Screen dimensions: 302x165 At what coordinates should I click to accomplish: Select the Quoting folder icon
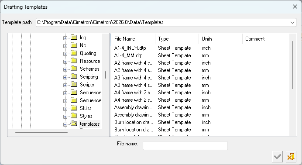point(74,53)
